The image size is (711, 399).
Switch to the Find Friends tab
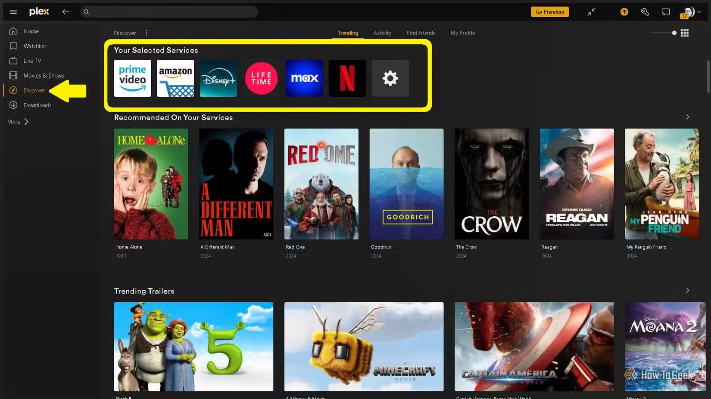pyautogui.click(x=421, y=33)
